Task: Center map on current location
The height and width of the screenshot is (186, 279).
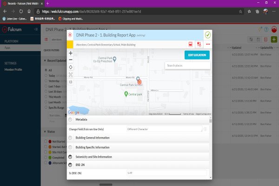Action: (70, 67)
